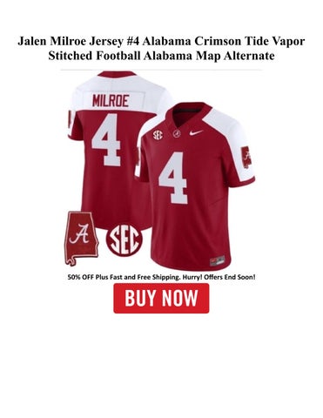Click the red BUY NOW button

pyautogui.click(x=161, y=298)
